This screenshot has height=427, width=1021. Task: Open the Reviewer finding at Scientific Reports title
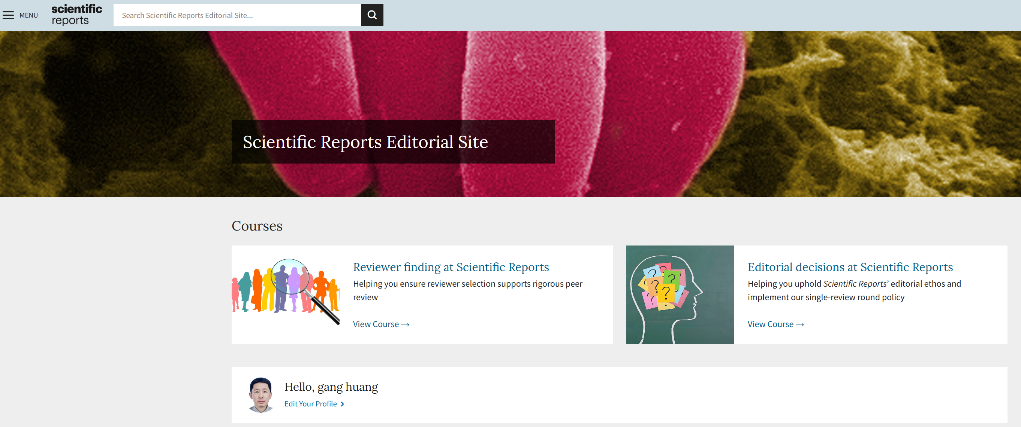click(x=451, y=267)
